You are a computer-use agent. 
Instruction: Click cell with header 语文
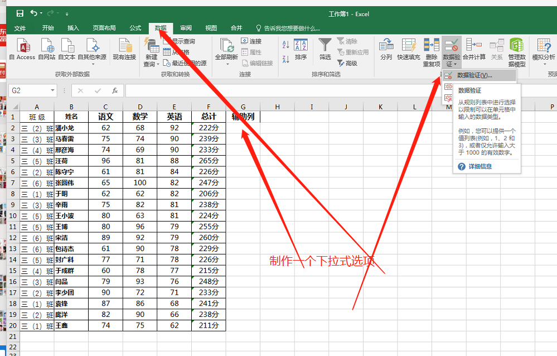click(x=105, y=117)
